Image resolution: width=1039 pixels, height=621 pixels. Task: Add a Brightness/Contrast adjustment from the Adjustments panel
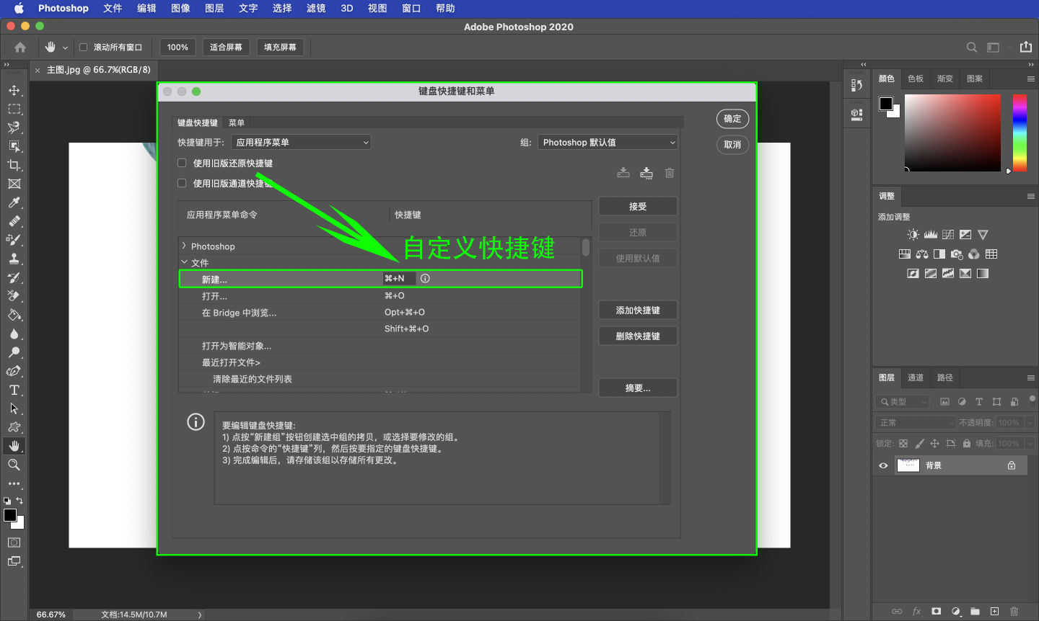[x=913, y=234]
